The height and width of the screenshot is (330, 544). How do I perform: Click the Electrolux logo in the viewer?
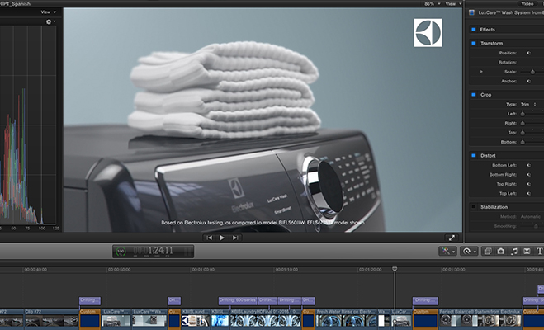[428, 32]
